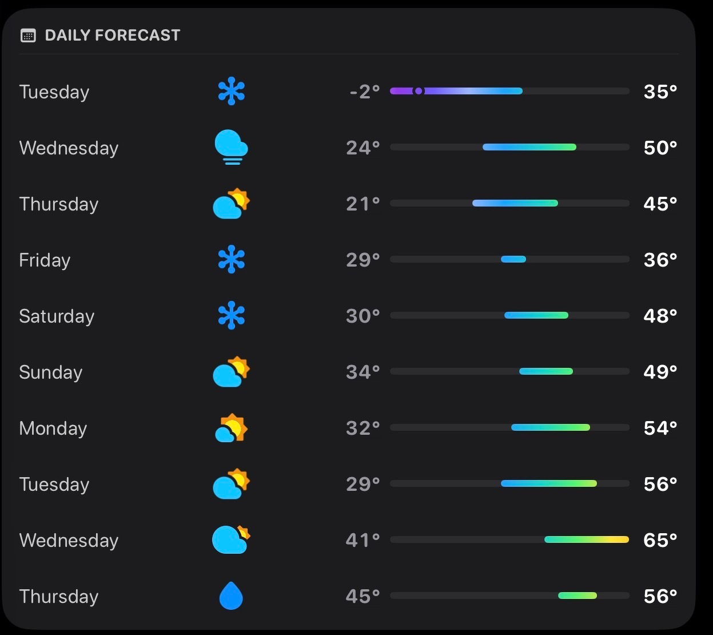This screenshot has height=635, width=713.
Task: Click the snowflake icon for Friday
Action: coord(232,260)
